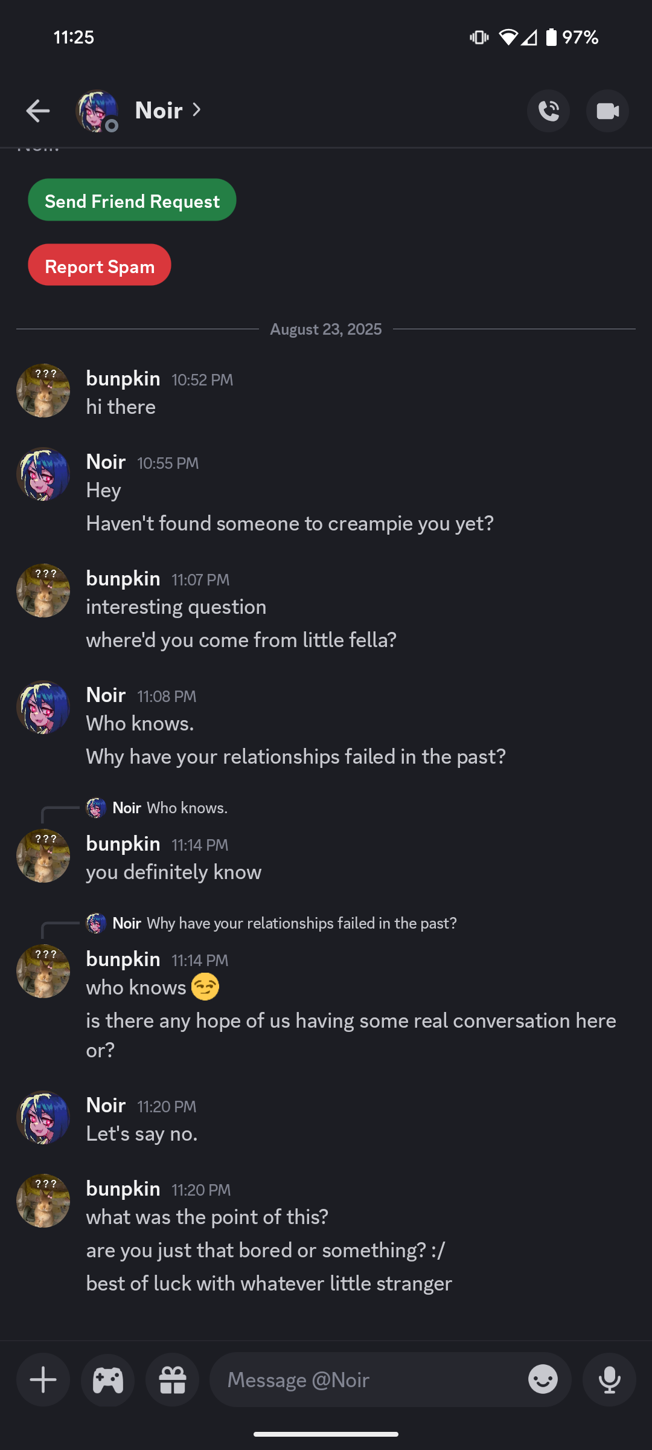Expand Noir's profile via the chevron
Viewport: 652px width, 1450px height.
[196, 110]
